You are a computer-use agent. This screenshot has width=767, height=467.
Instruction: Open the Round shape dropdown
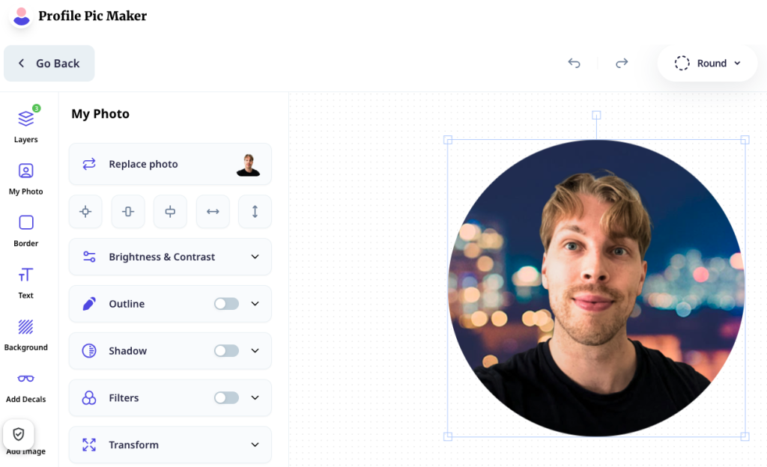pyautogui.click(x=707, y=63)
